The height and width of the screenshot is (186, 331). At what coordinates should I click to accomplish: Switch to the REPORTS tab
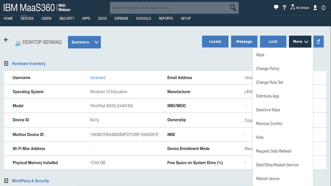(166, 18)
